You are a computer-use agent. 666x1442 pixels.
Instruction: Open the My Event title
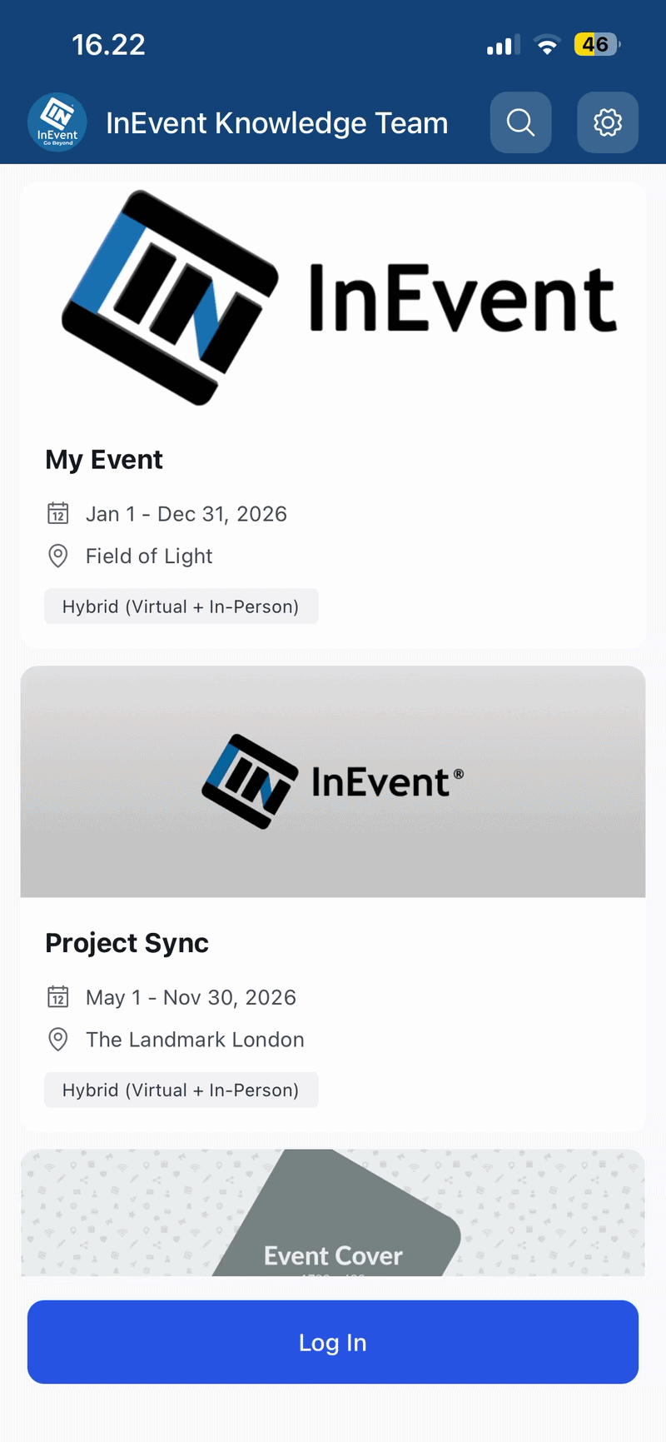pos(104,460)
